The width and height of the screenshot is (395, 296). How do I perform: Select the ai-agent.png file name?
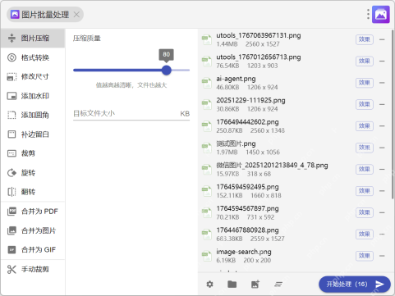tap(236, 79)
